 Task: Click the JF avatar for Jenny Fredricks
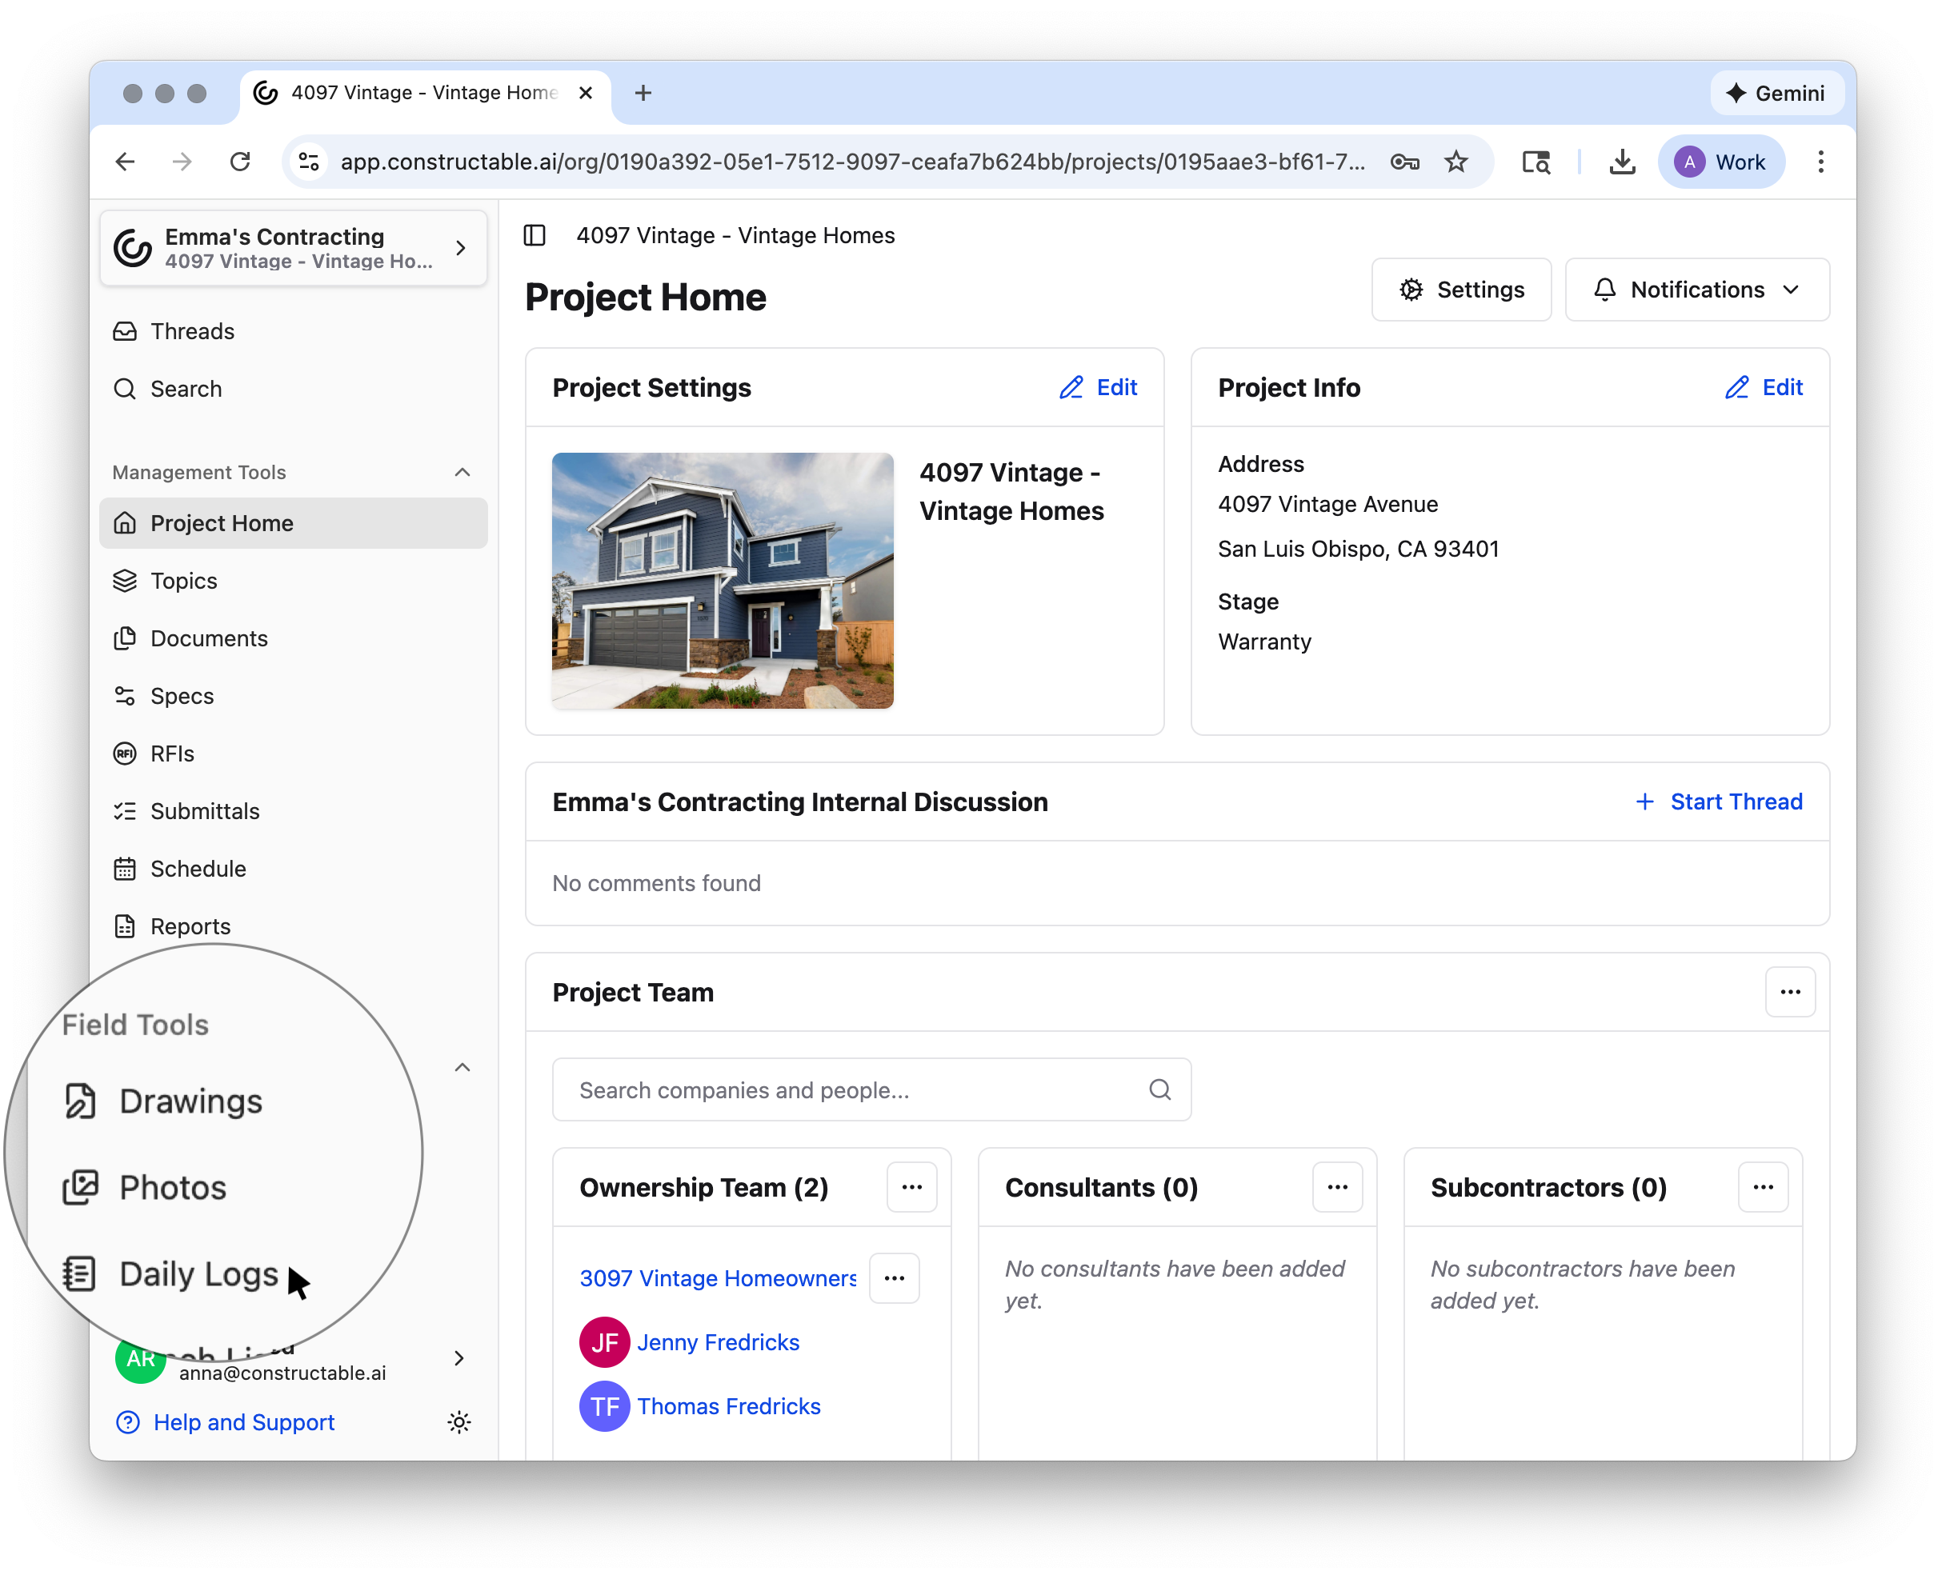[x=604, y=1342]
